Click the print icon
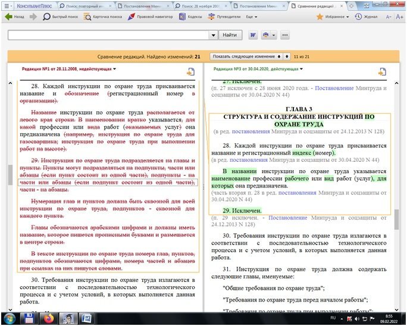Screen dimensions: 407x326 pyautogui.click(x=265, y=35)
